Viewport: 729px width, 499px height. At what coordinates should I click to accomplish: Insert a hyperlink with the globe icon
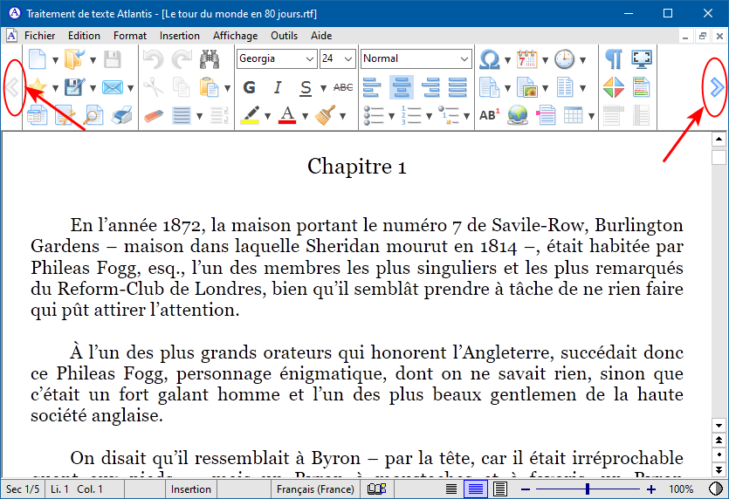click(x=518, y=115)
